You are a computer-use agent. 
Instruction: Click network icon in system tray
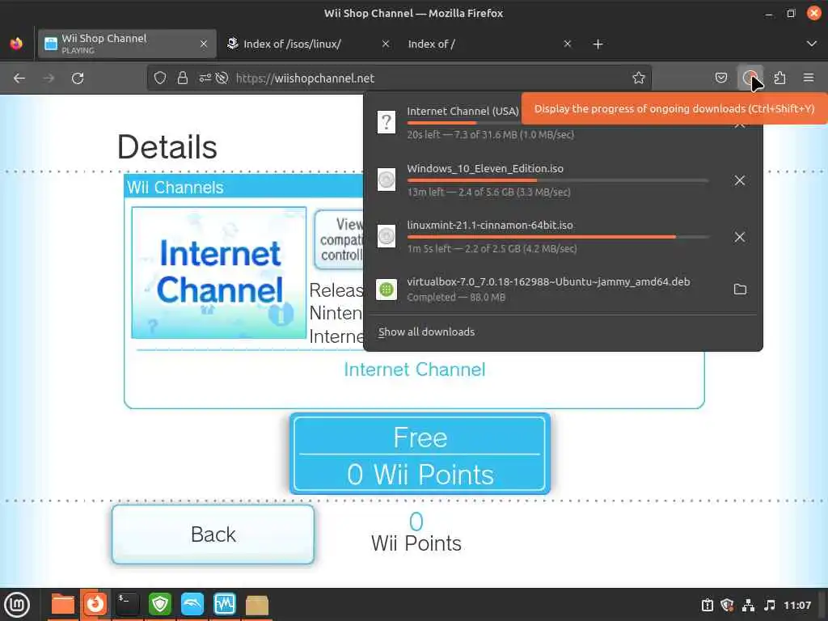(748, 605)
